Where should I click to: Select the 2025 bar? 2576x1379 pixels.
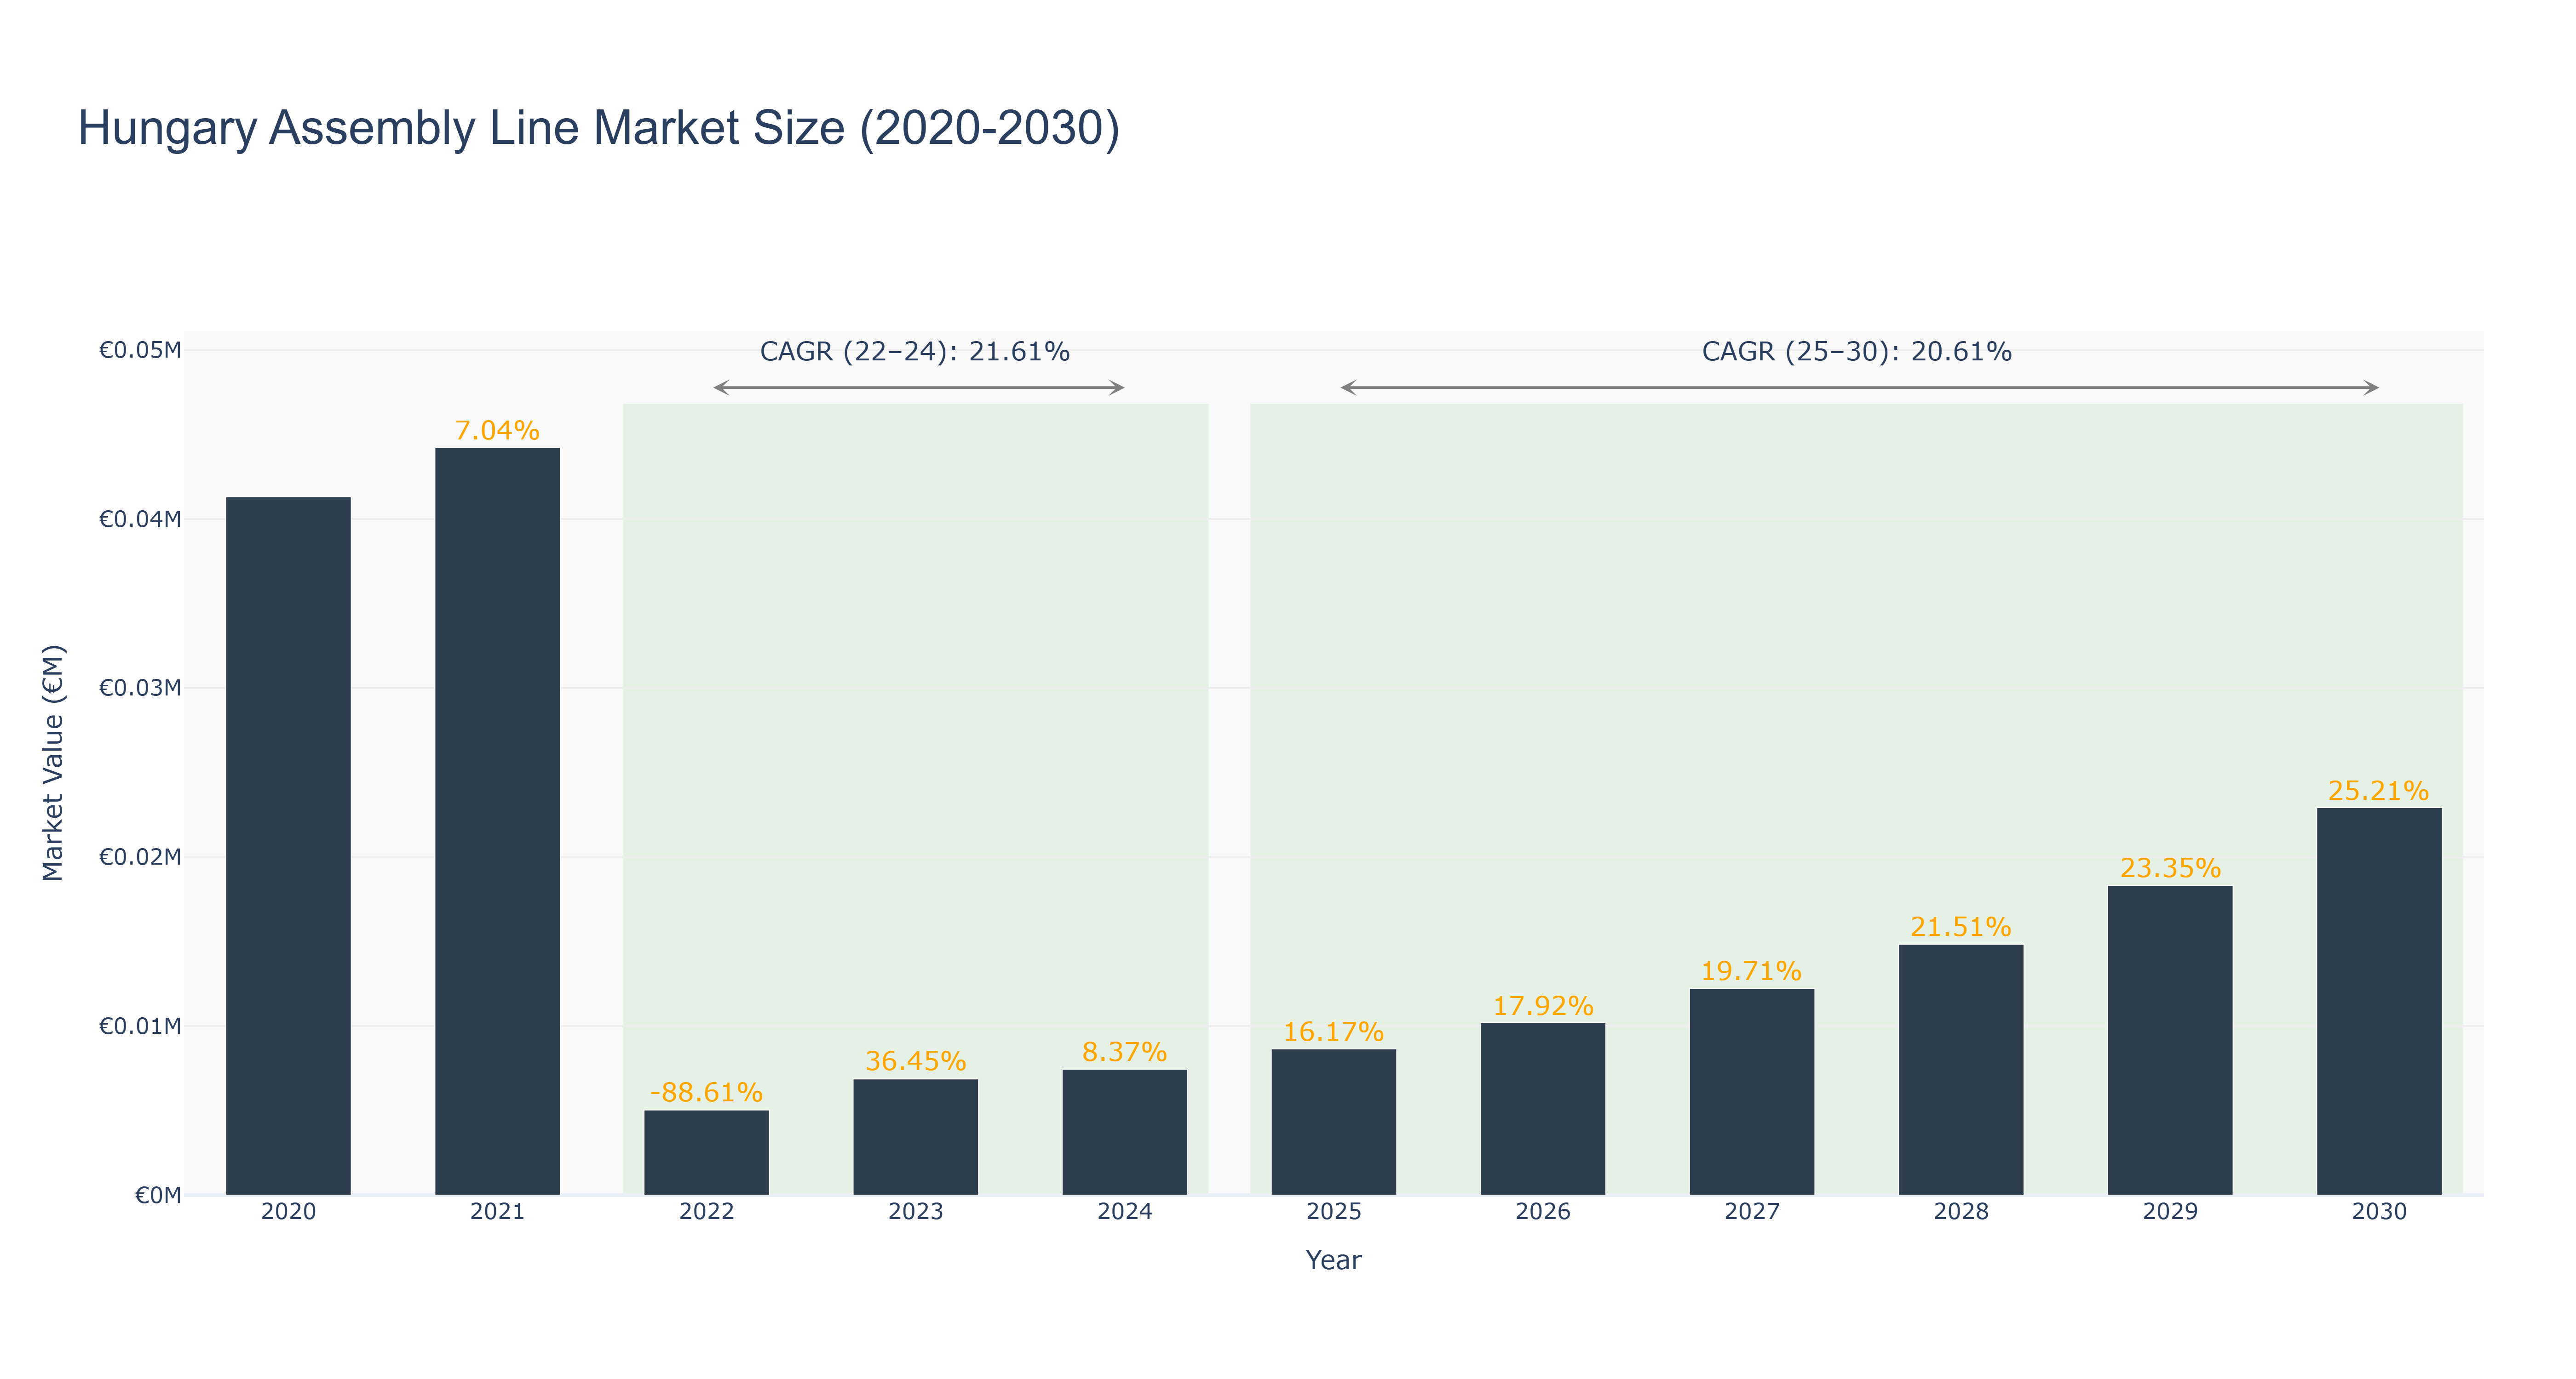[x=1333, y=1122]
